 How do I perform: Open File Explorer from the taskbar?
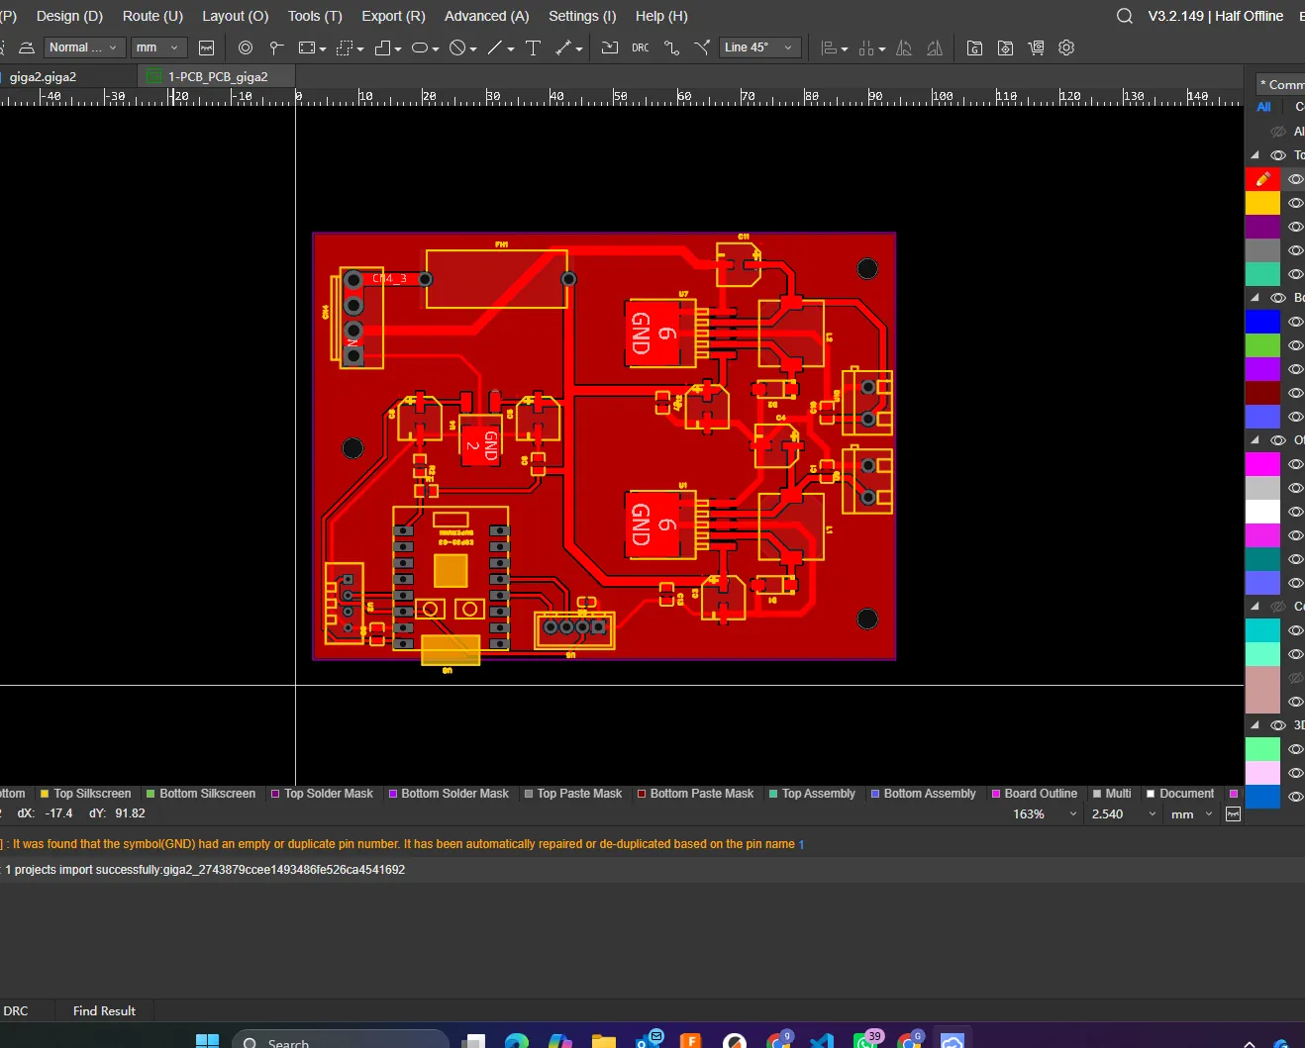603,1041
